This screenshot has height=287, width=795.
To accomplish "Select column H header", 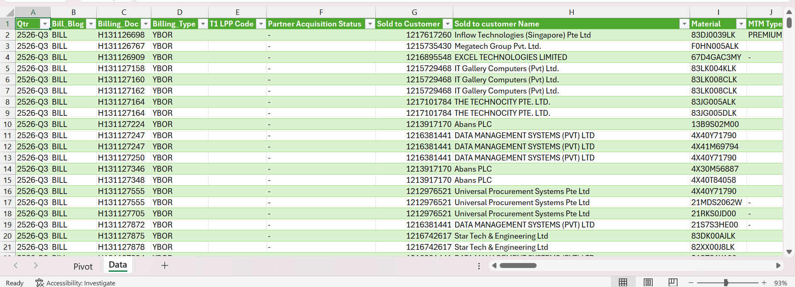I will 571,12.
